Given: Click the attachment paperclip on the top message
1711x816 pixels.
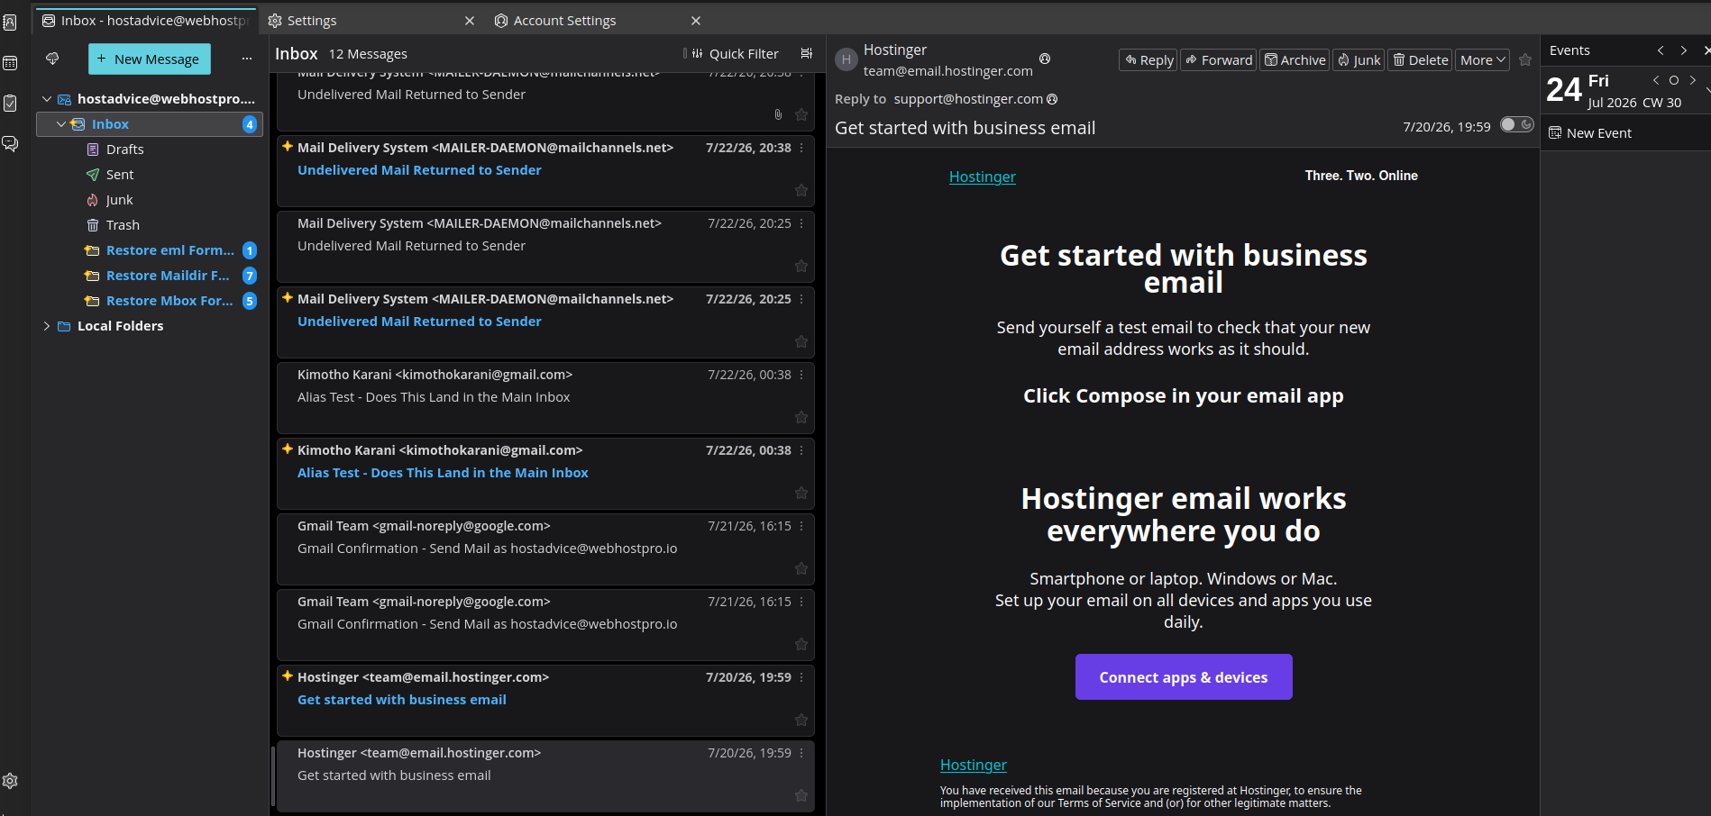Looking at the screenshot, I should [x=778, y=114].
